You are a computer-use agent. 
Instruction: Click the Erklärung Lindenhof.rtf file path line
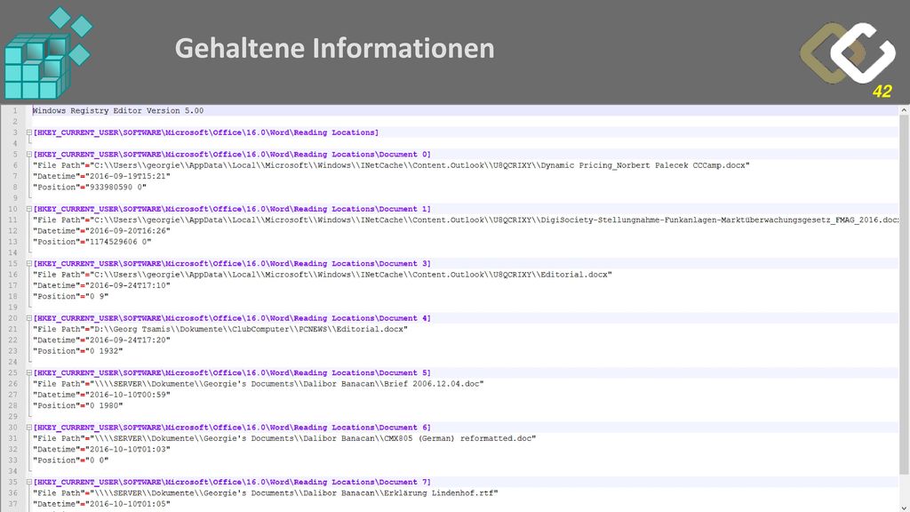coord(265,492)
